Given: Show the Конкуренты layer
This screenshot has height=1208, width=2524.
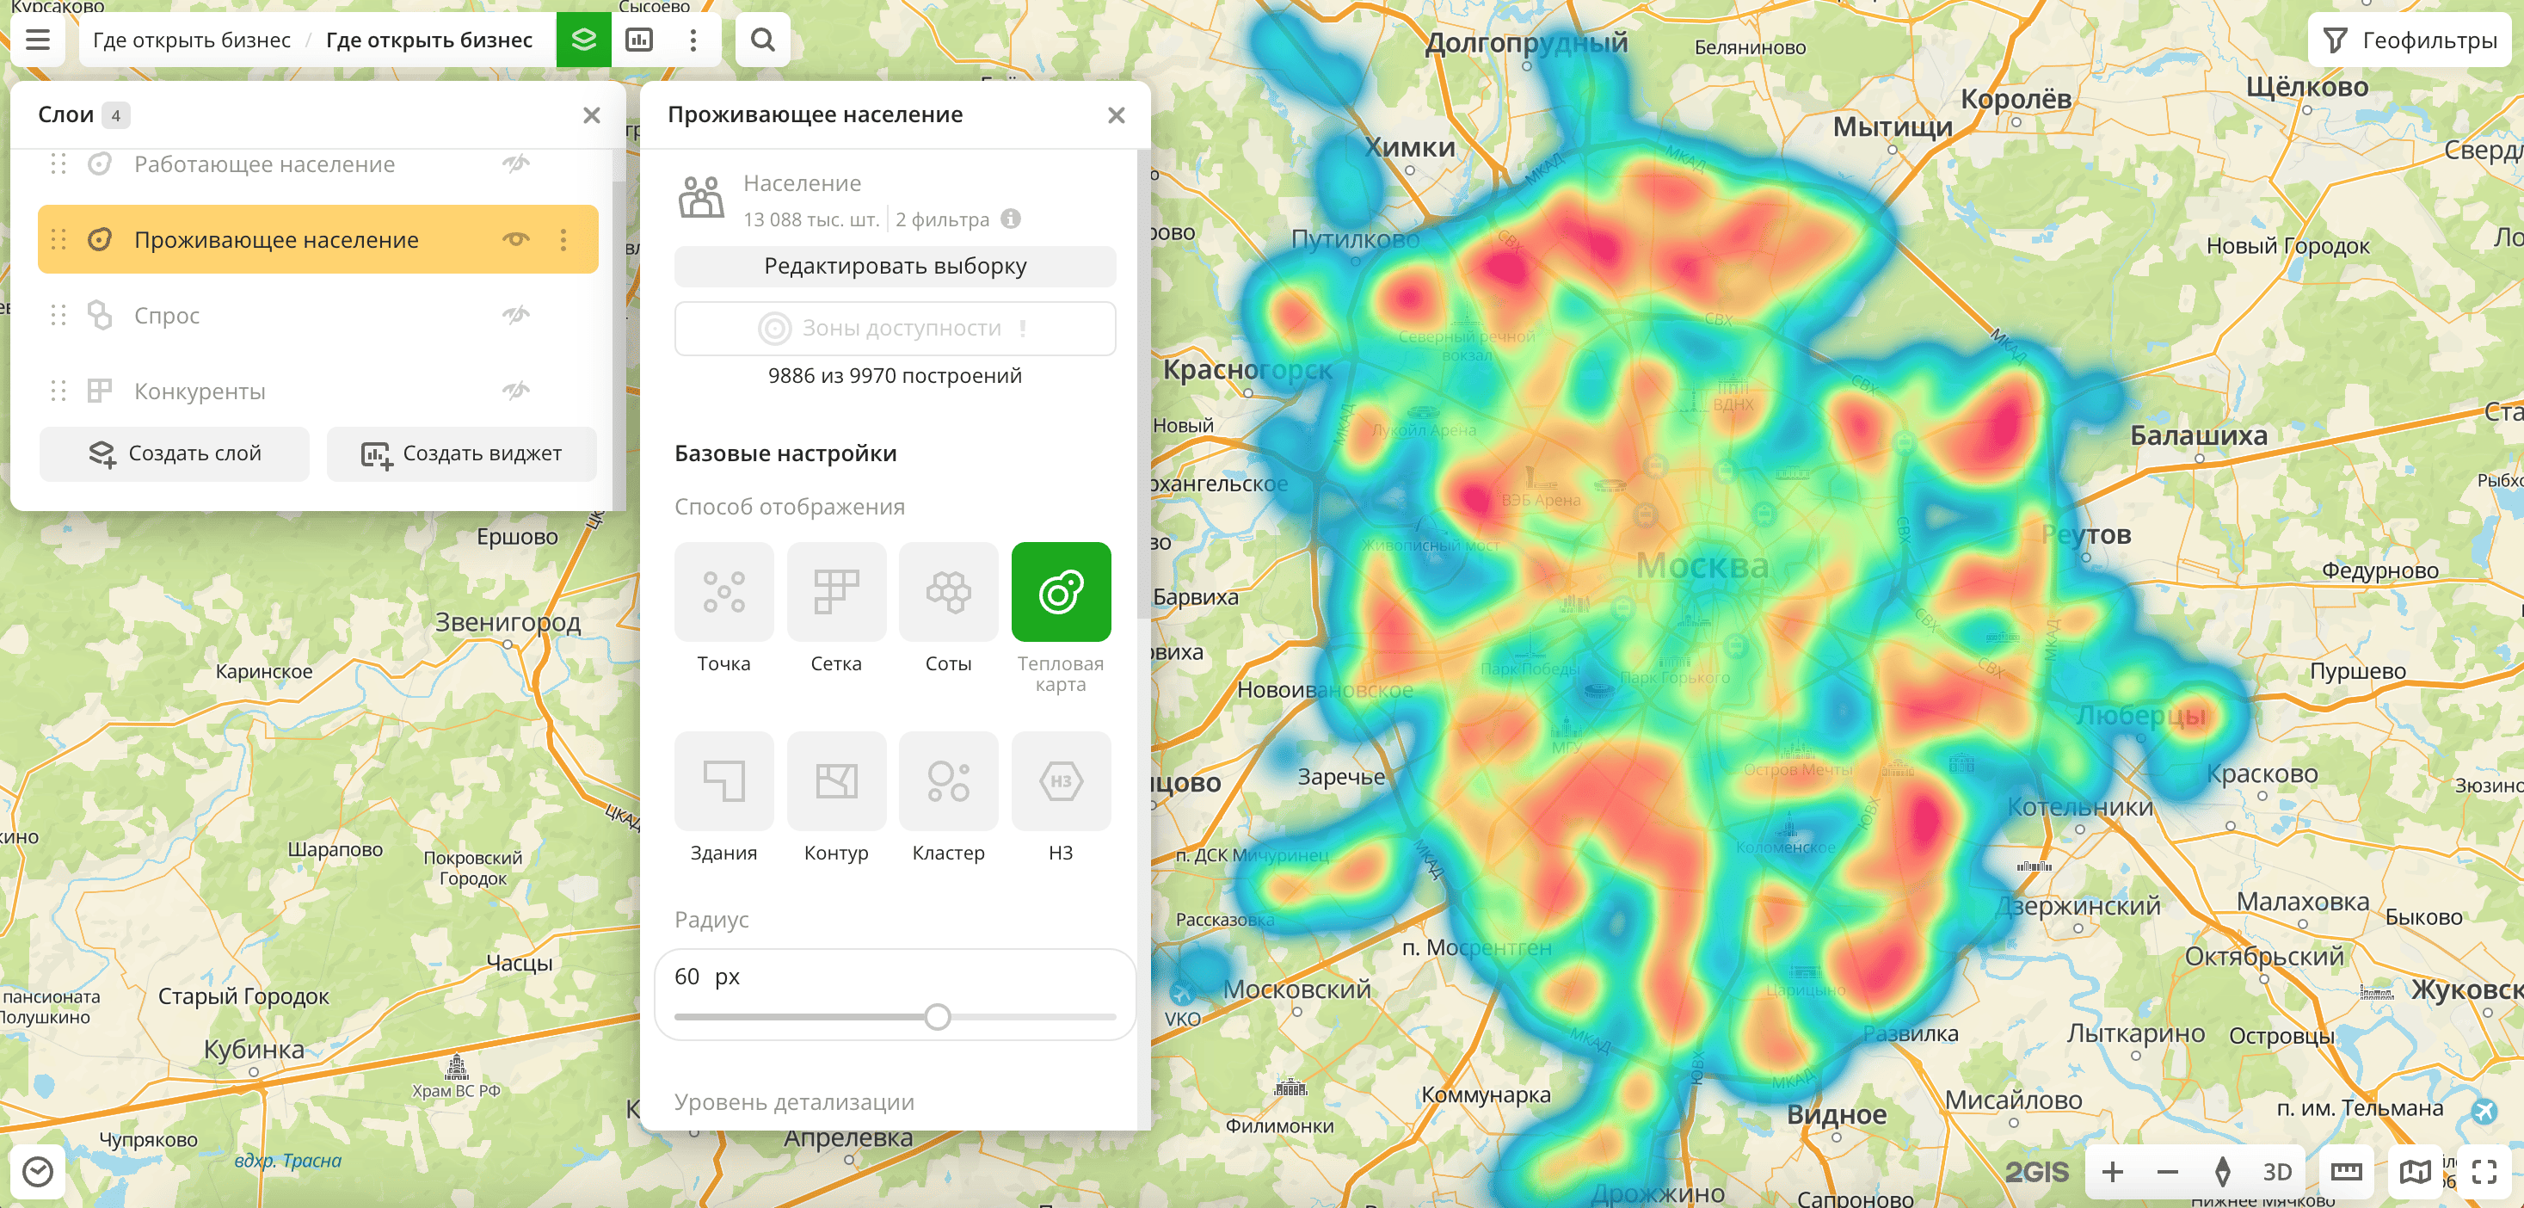Looking at the screenshot, I should 515,391.
